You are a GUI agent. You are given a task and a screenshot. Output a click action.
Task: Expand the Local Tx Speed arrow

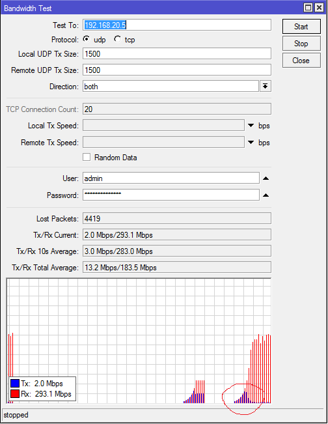[251, 126]
